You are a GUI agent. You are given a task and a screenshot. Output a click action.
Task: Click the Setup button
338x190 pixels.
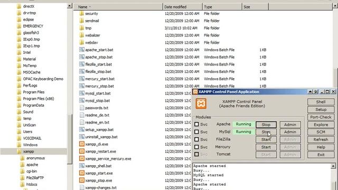321,109
